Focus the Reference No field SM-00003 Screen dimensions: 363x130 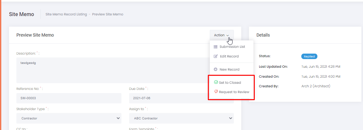(x=69, y=98)
